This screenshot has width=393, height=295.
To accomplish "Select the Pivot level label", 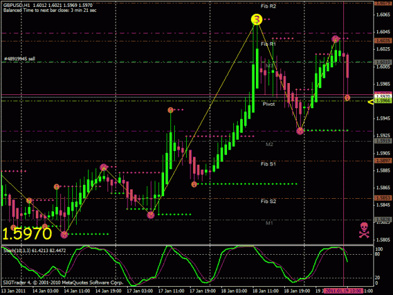I will 268,104.
